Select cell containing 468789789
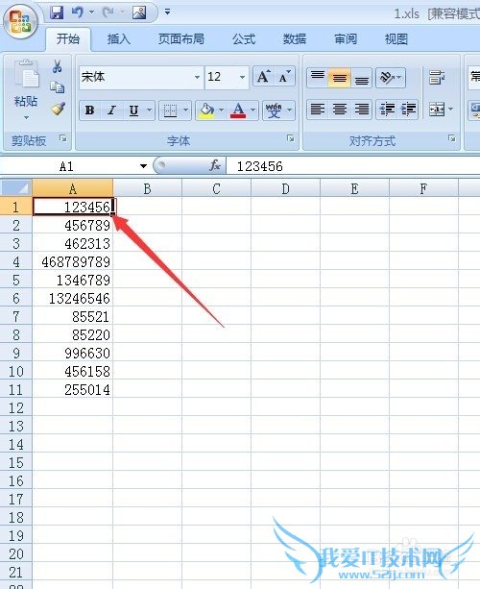 pos(72,261)
